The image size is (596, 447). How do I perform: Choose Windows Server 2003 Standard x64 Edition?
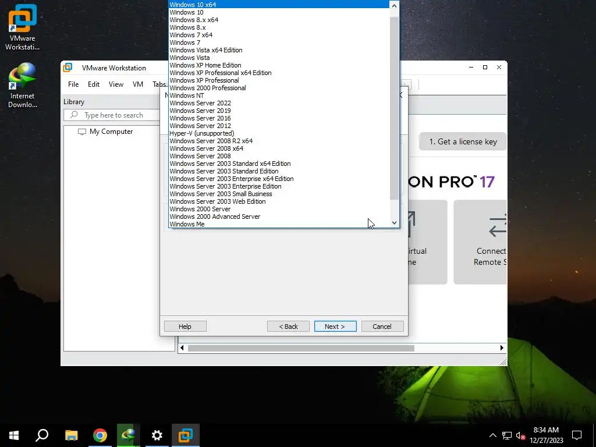click(279, 164)
